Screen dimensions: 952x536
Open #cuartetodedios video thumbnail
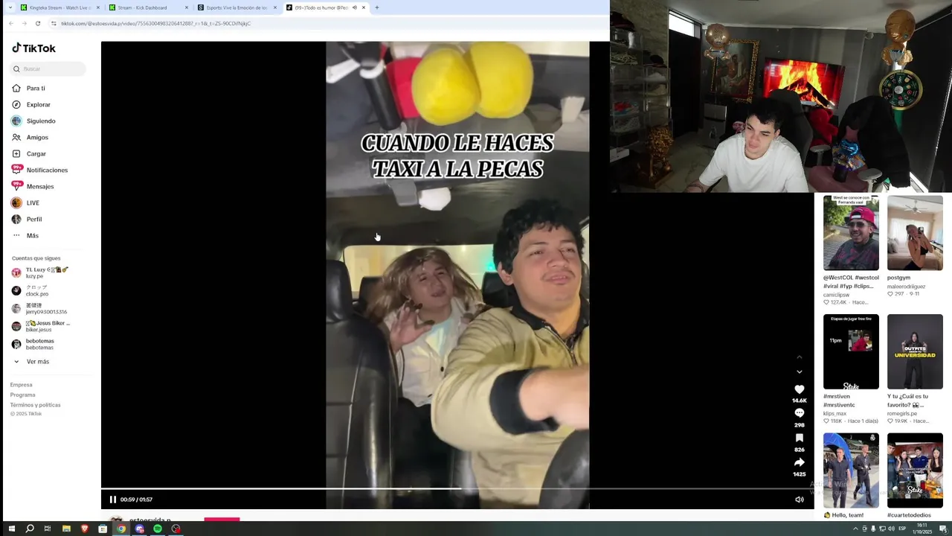point(915,470)
